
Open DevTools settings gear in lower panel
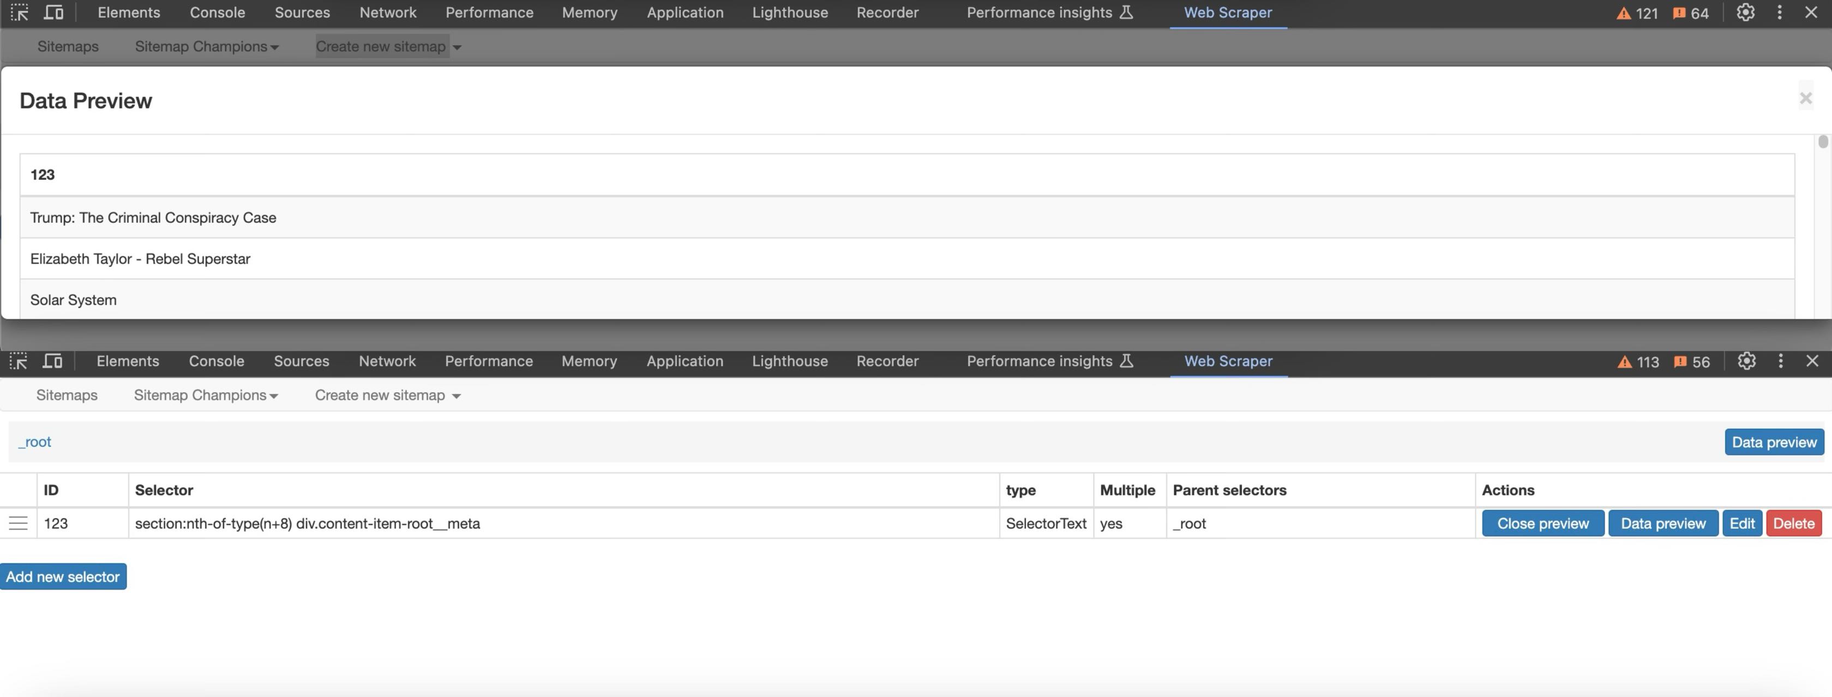point(1746,361)
